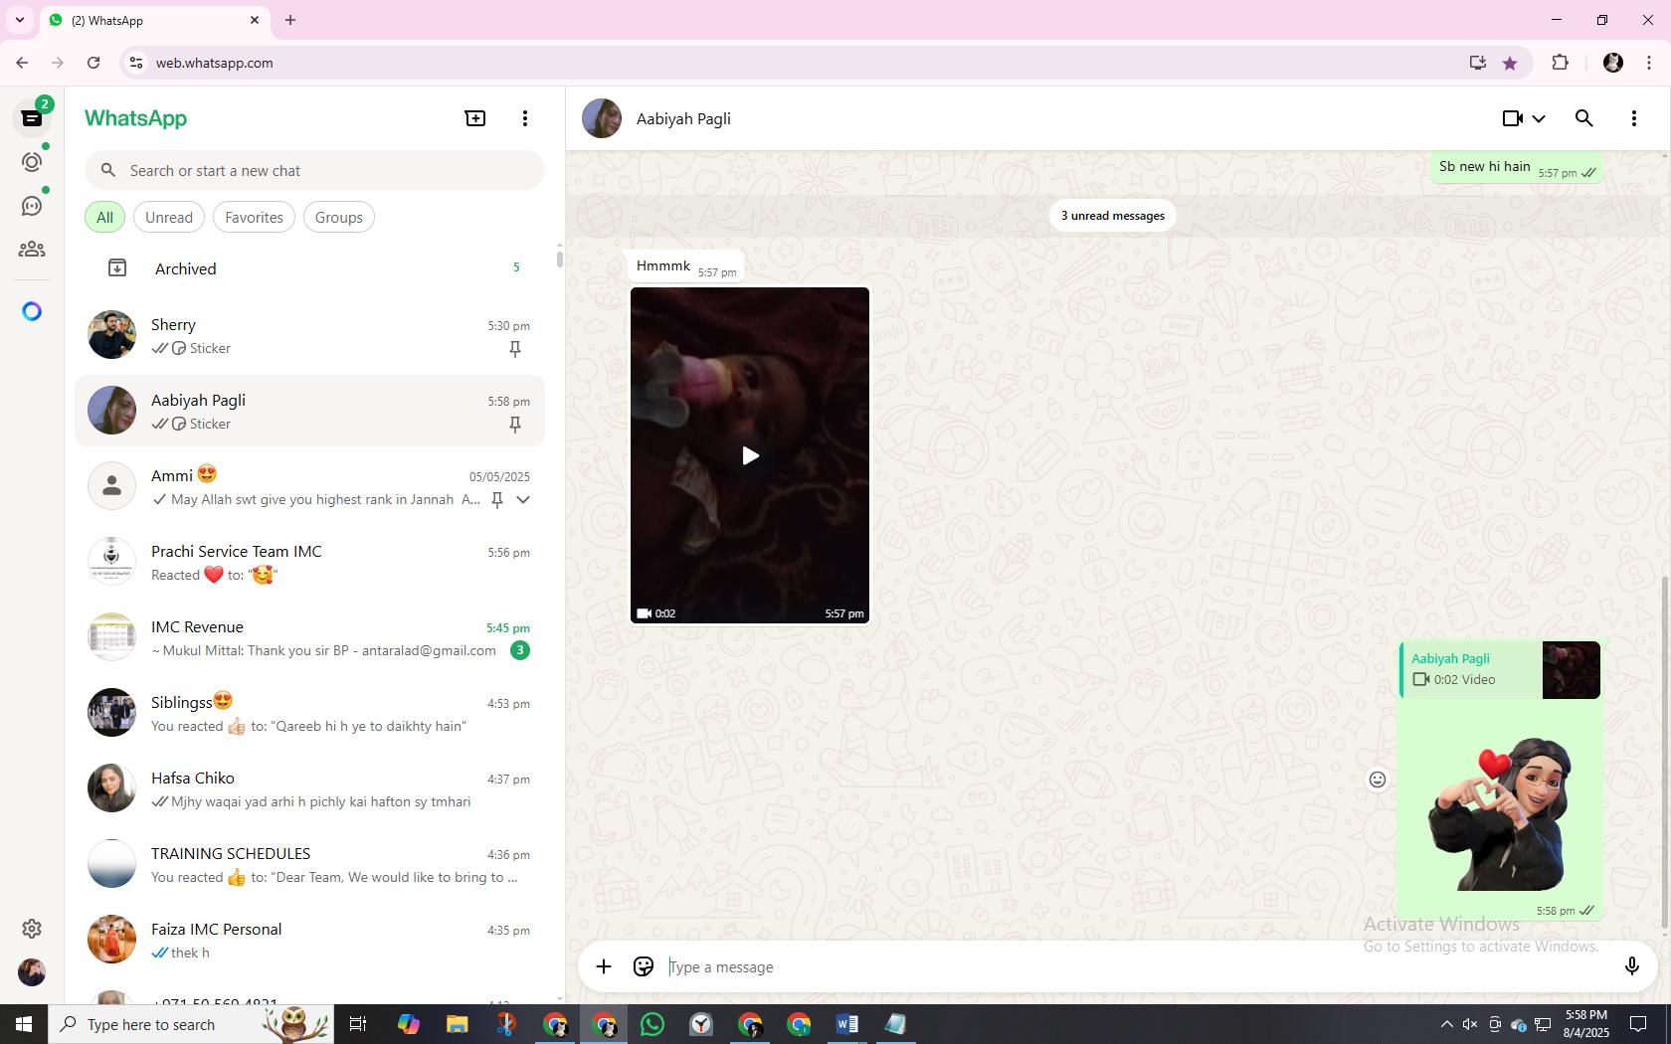Screen dimensions: 1671x1044
Task: Search within Aabiyah Pagli conversation
Action: tap(1584, 118)
